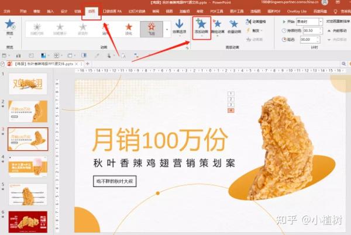
Task: Select the 飞入 fly-in animation effect
Action: tap(152, 29)
